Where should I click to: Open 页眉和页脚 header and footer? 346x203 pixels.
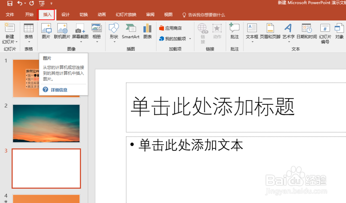[270, 31]
